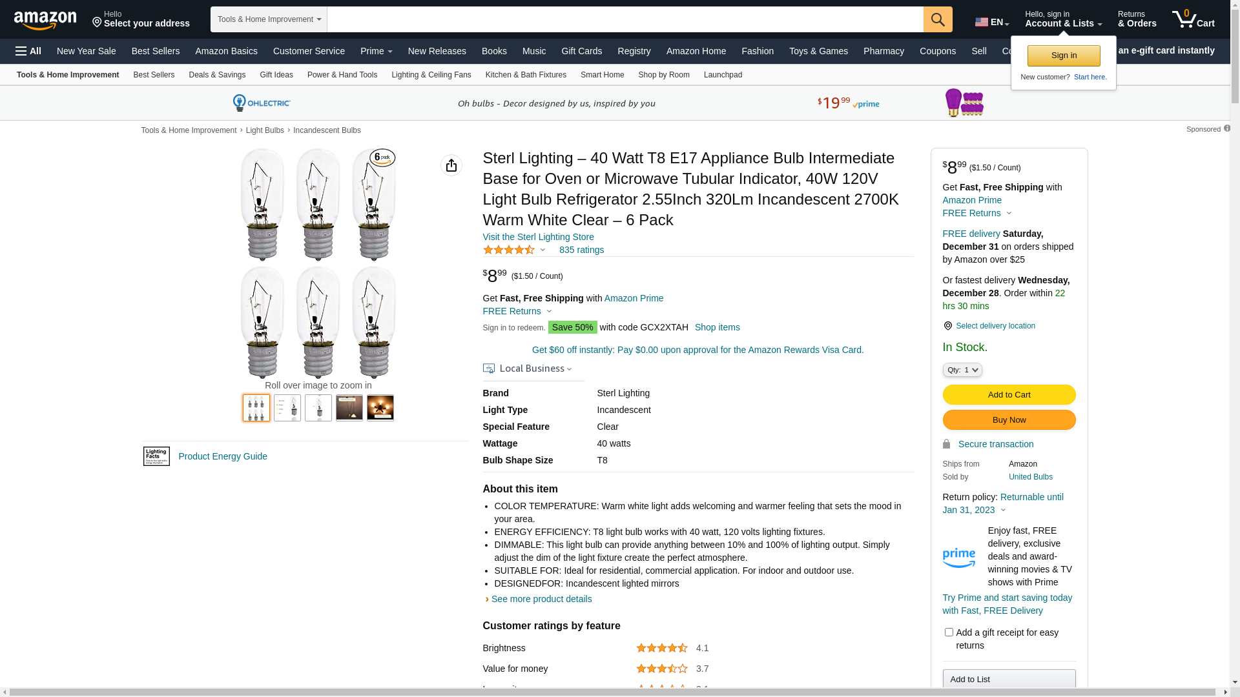Expand the Add to List dropdown
Image resolution: width=1240 pixels, height=697 pixels.
(x=1009, y=679)
